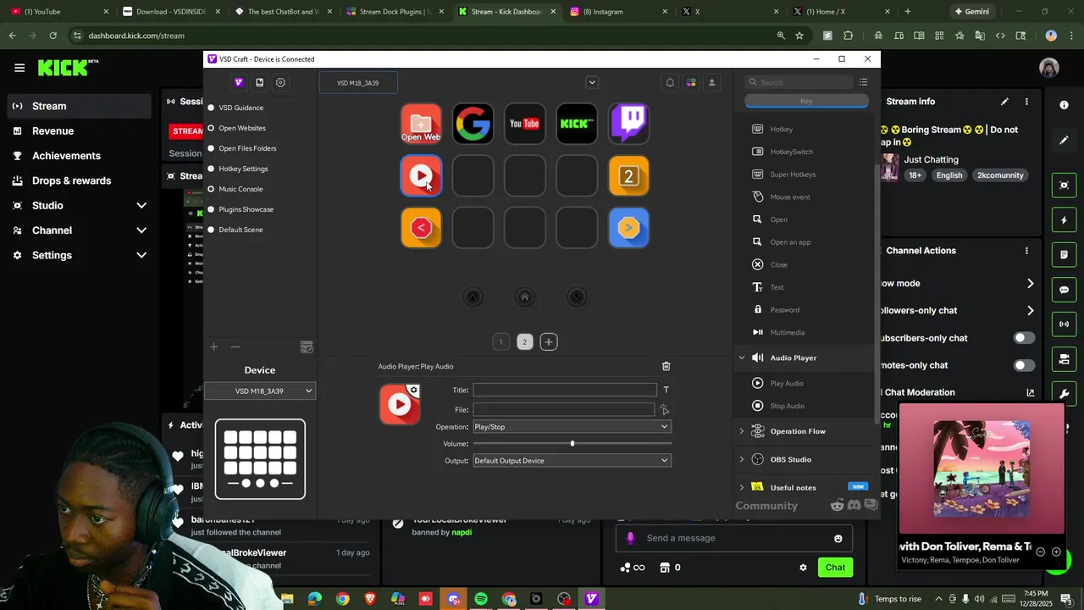Open the Device dropdown VSD M18_3A39
Image resolution: width=1084 pixels, height=610 pixels.
(x=260, y=391)
